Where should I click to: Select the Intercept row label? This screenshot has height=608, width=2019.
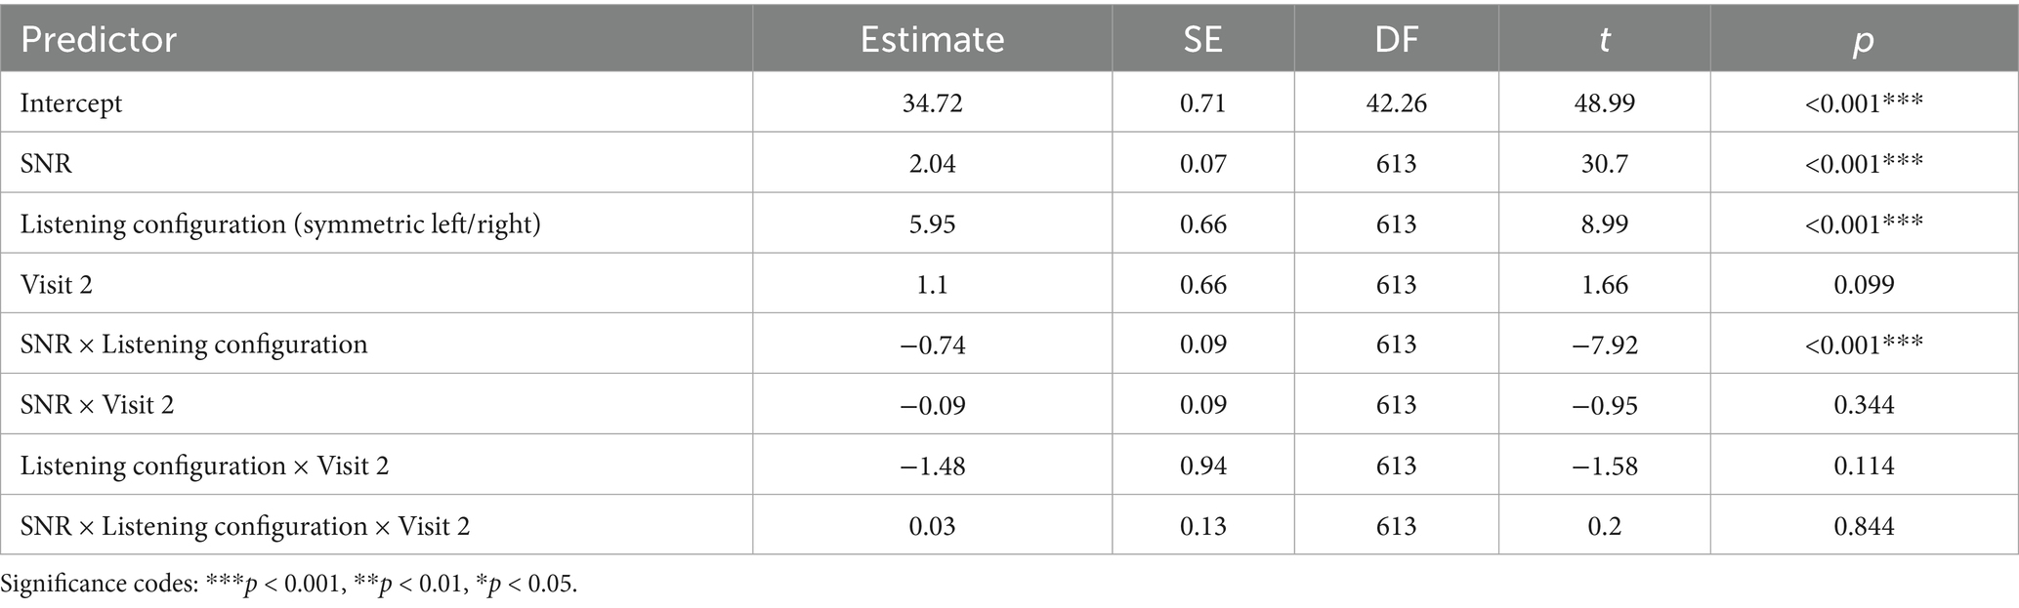71,102
